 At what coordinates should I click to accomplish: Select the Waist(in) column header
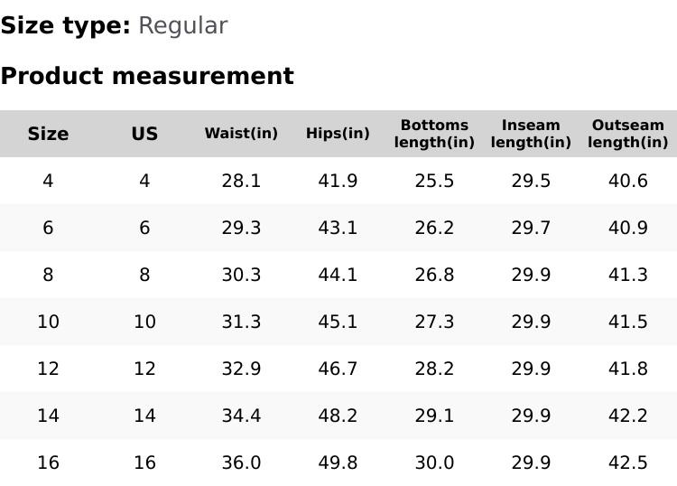[241, 134]
